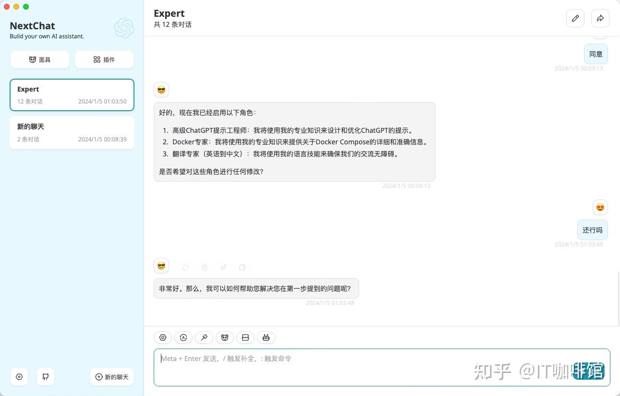Select the theme switcher icon in the input toolbar
The width and height of the screenshot is (620, 396).
(183, 338)
